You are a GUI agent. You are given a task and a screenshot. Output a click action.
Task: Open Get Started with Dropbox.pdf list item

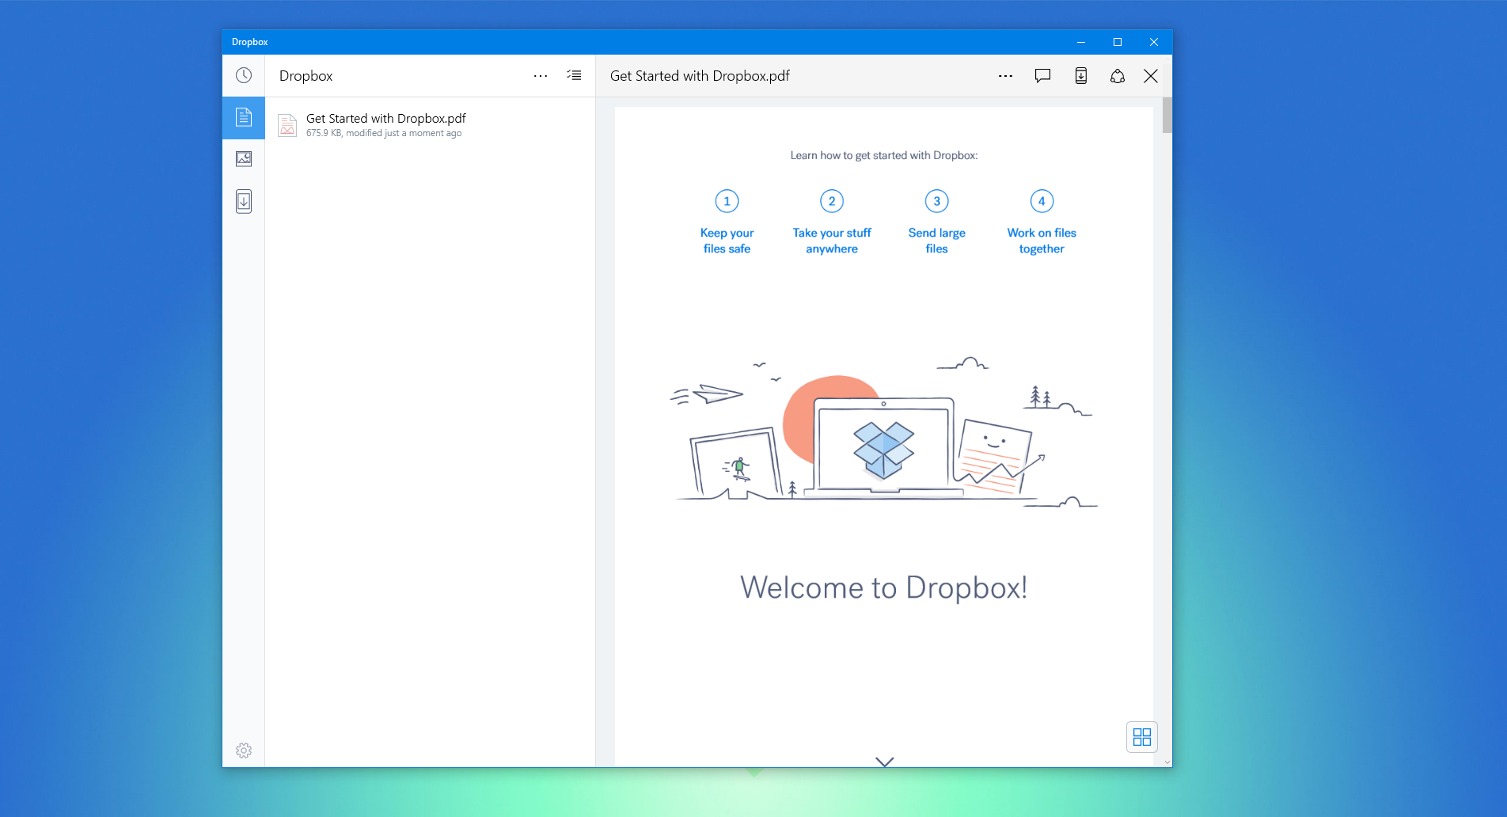(430, 125)
